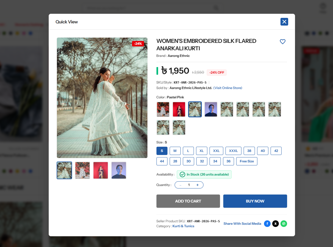
Task: Click ADD TO CART button
Action: pyautogui.click(x=188, y=201)
